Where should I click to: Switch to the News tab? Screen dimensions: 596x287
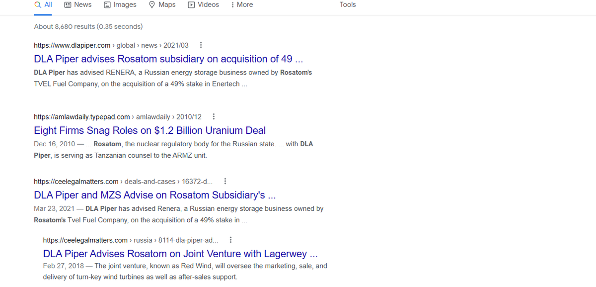[x=78, y=5]
